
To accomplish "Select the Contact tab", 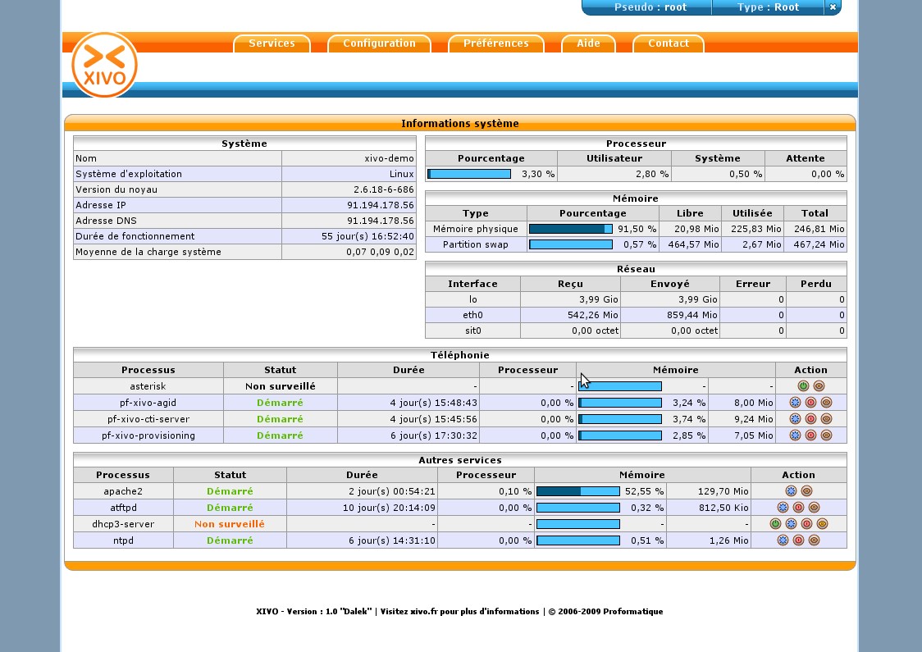I will click(668, 43).
